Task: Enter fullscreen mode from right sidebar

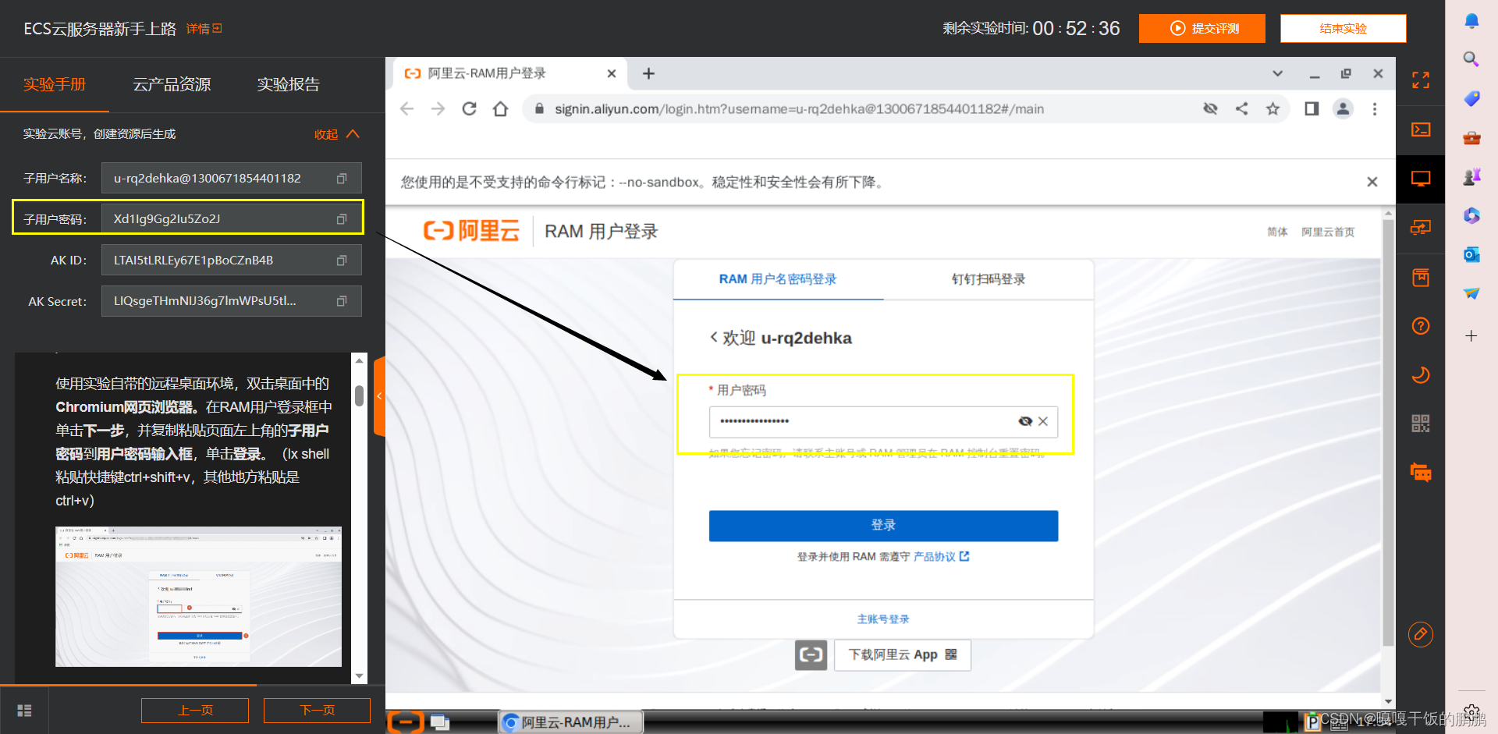Action: pos(1421,80)
